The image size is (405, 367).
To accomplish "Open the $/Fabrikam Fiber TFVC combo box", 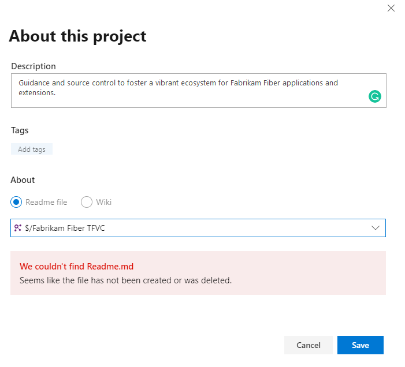I will coord(198,228).
